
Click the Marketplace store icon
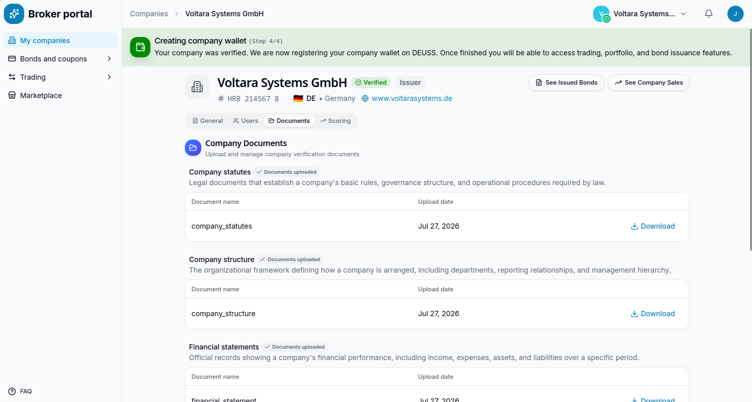pos(12,95)
